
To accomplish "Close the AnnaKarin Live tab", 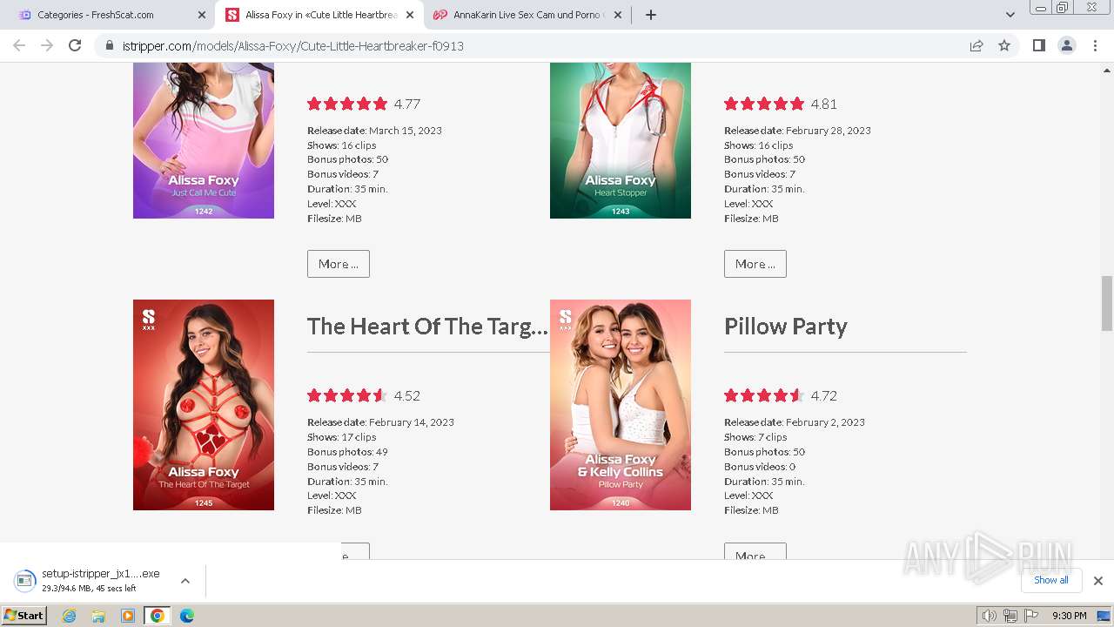I will [617, 15].
